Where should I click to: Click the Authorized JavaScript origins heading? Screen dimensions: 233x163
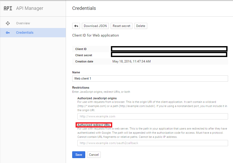(97, 98)
